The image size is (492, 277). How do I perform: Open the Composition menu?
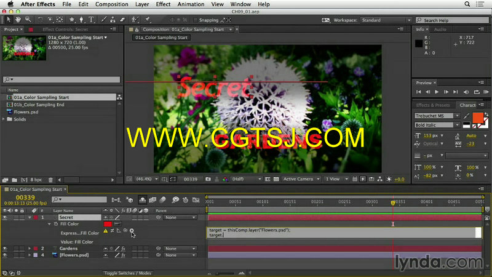coord(112,4)
